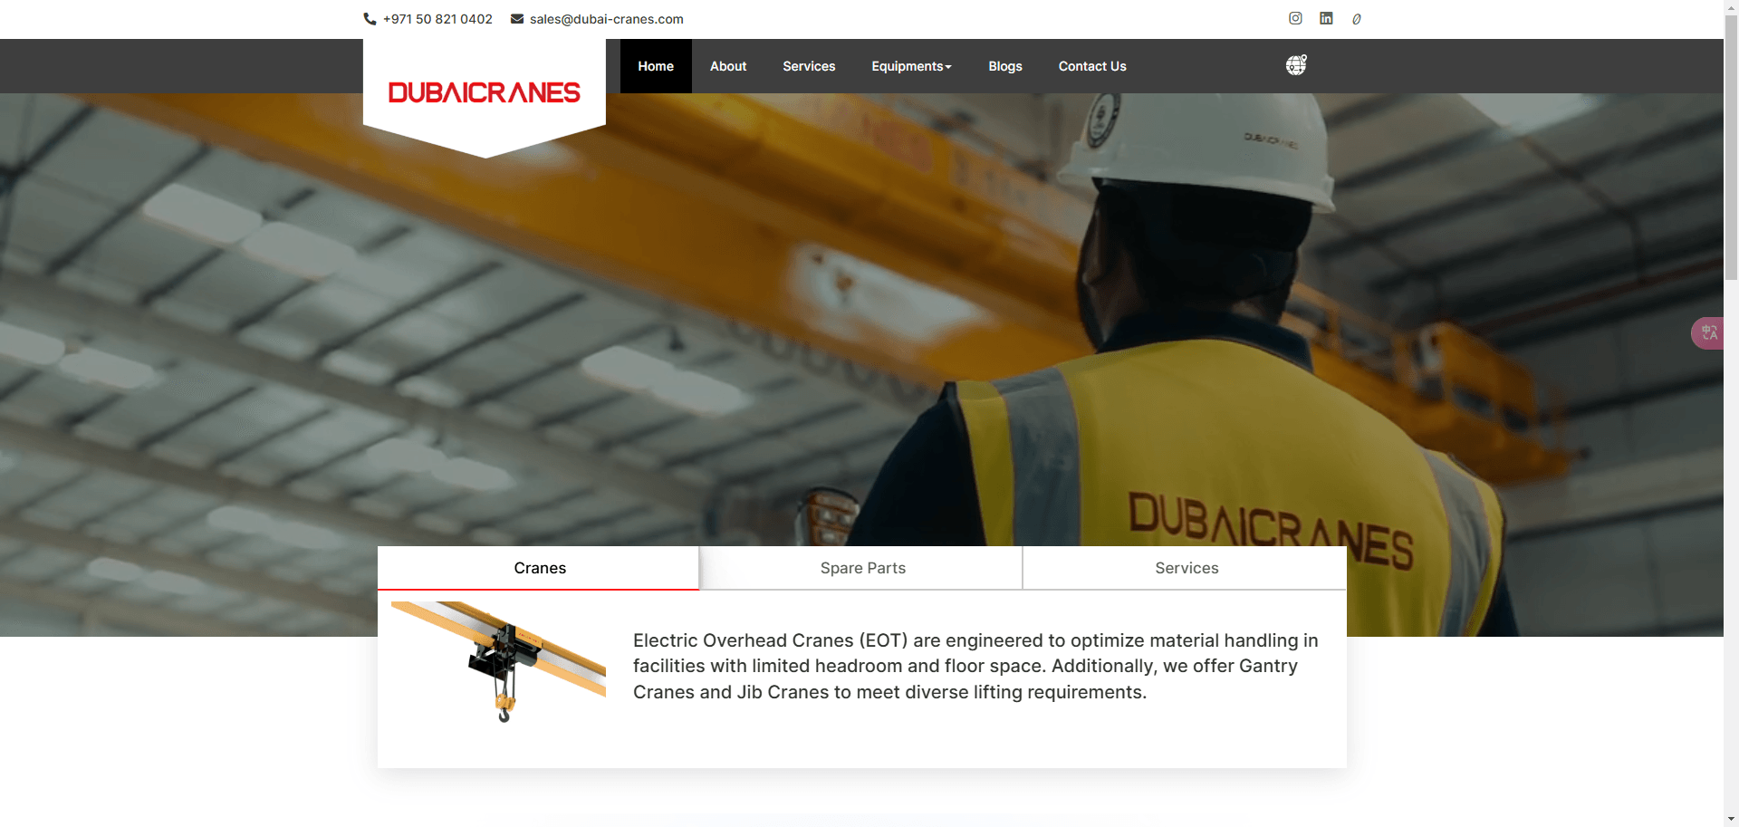The width and height of the screenshot is (1739, 827).
Task: Switch to the Spare Parts tab
Action: [x=862, y=568]
